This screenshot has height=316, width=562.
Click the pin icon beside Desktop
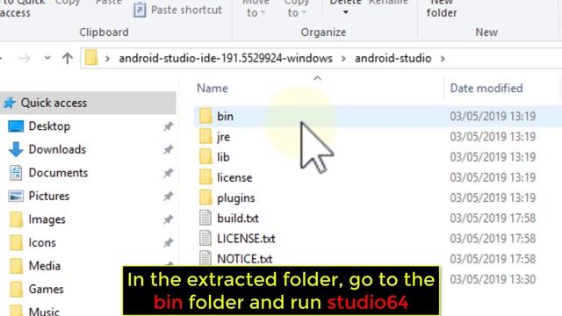pos(168,126)
